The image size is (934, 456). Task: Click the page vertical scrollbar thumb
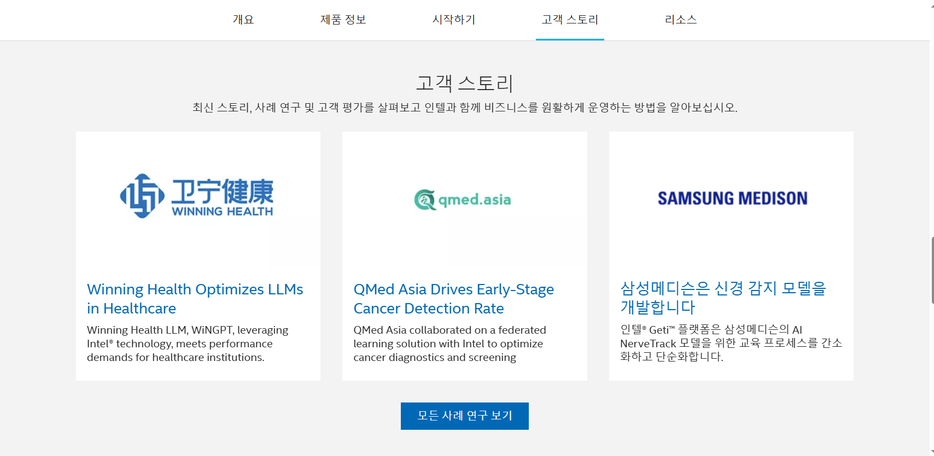[x=932, y=270]
